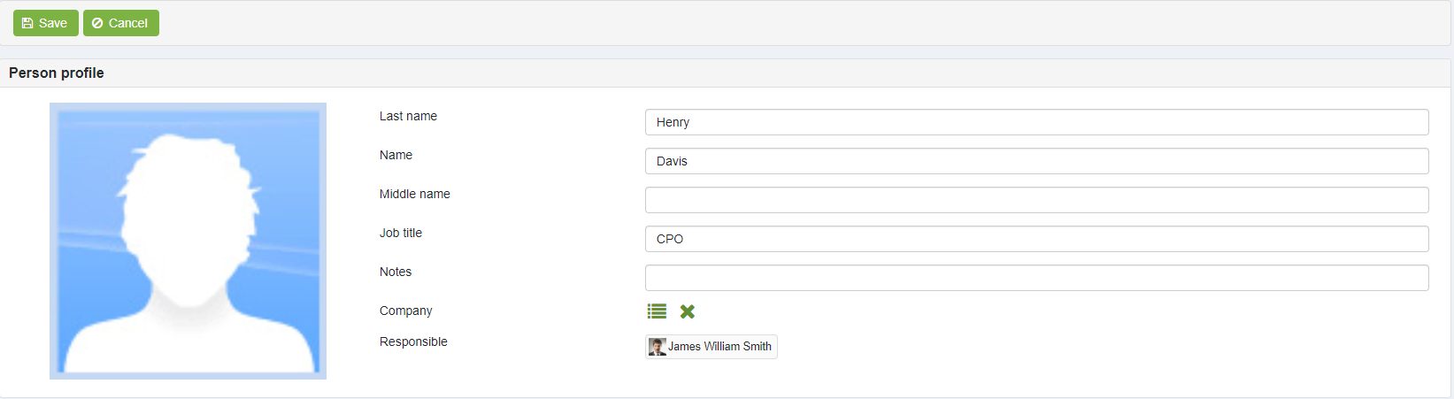Click the Responsible label
1454x399 pixels.
point(413,341)
